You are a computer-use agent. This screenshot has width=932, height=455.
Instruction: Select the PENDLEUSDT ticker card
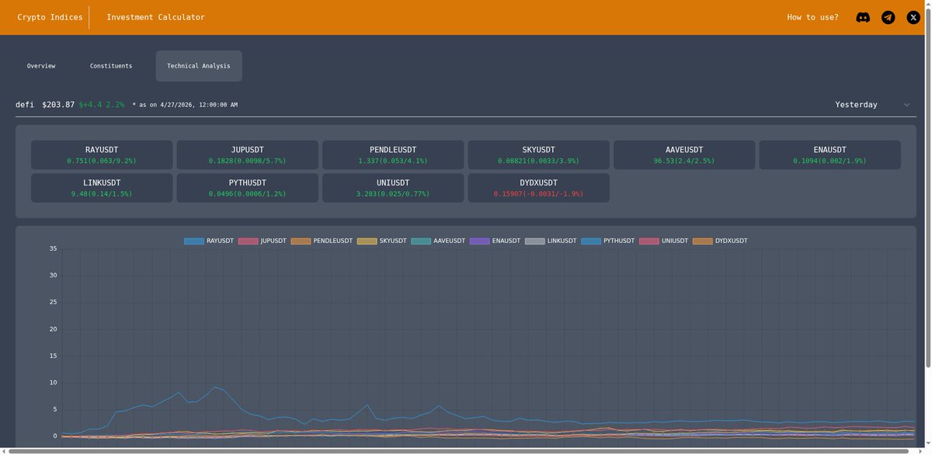pyautogui.click(x=392, y=155)
